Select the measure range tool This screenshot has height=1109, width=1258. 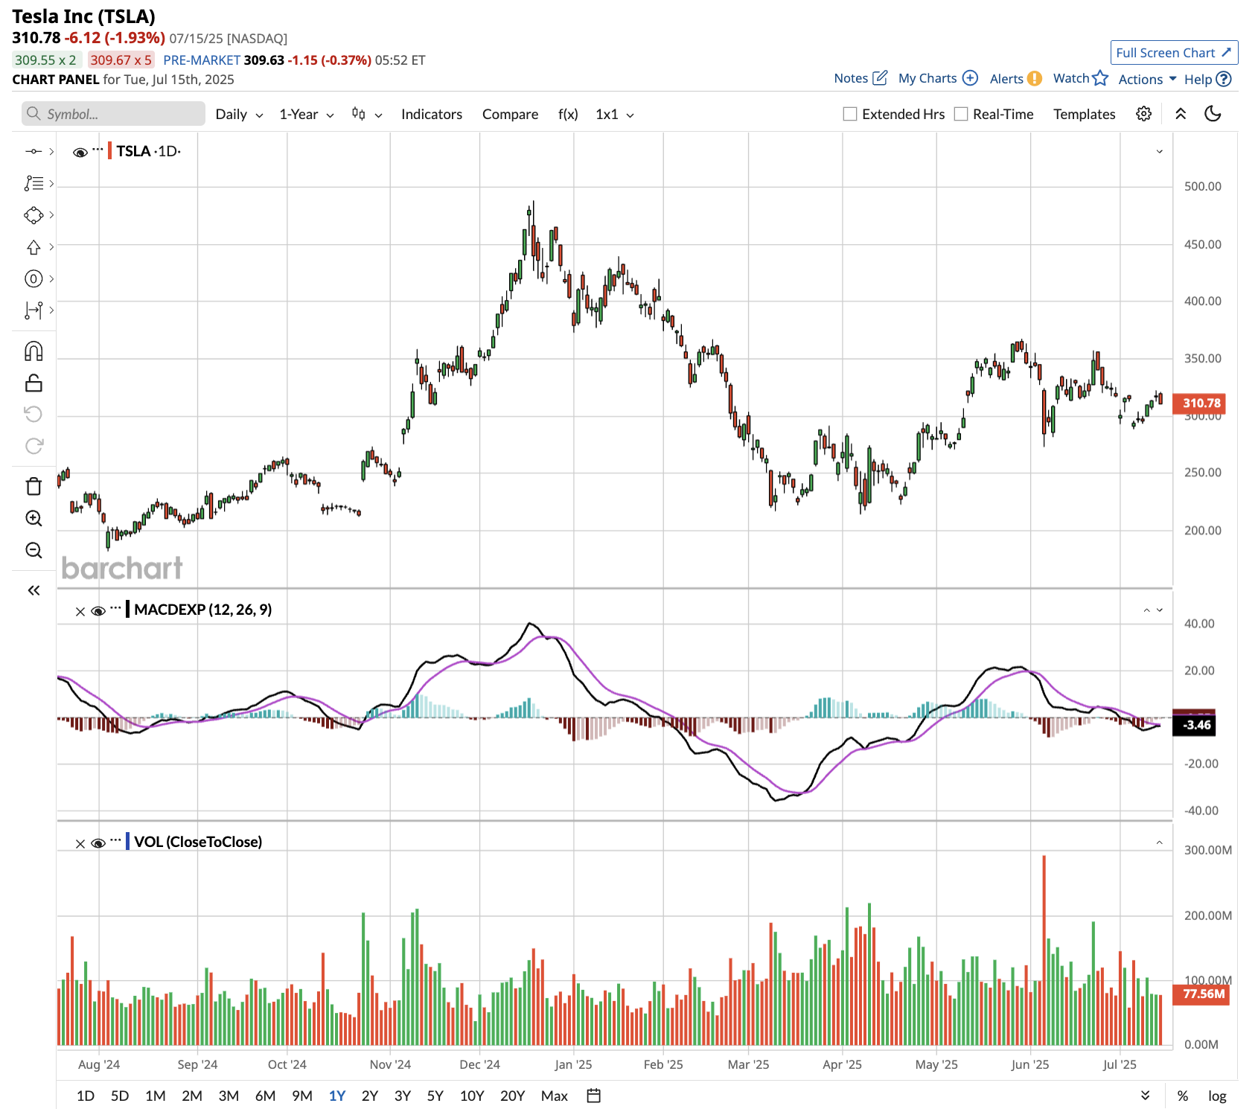click(33, 310)
